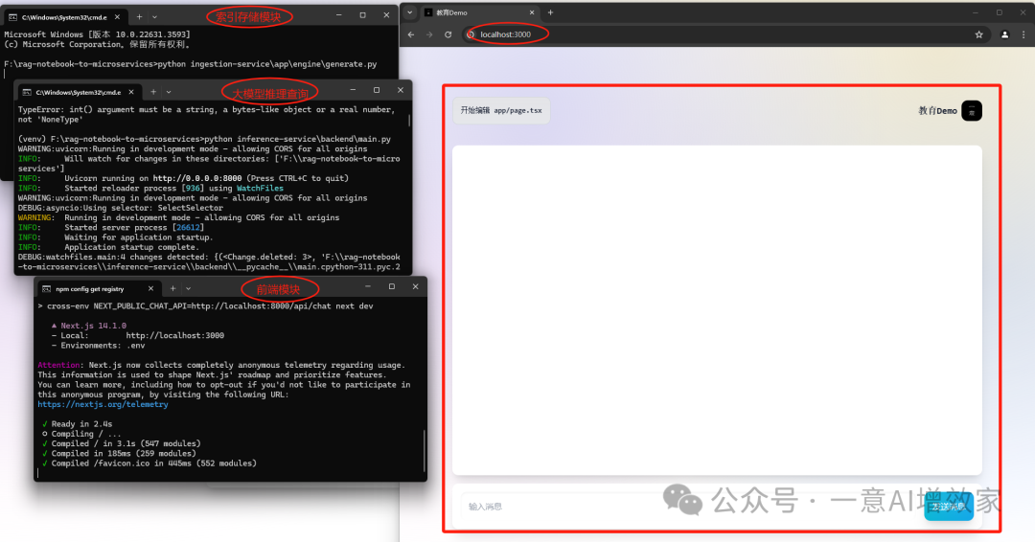Image resolution: width=1035 pixels, height=542 pixels.
Task: Click the npm terminal vertical scrollbar
Action: (x=425, y=450)
